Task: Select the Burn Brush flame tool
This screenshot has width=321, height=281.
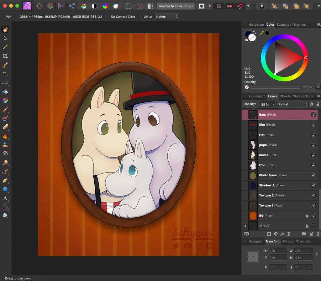Action: 5,136
